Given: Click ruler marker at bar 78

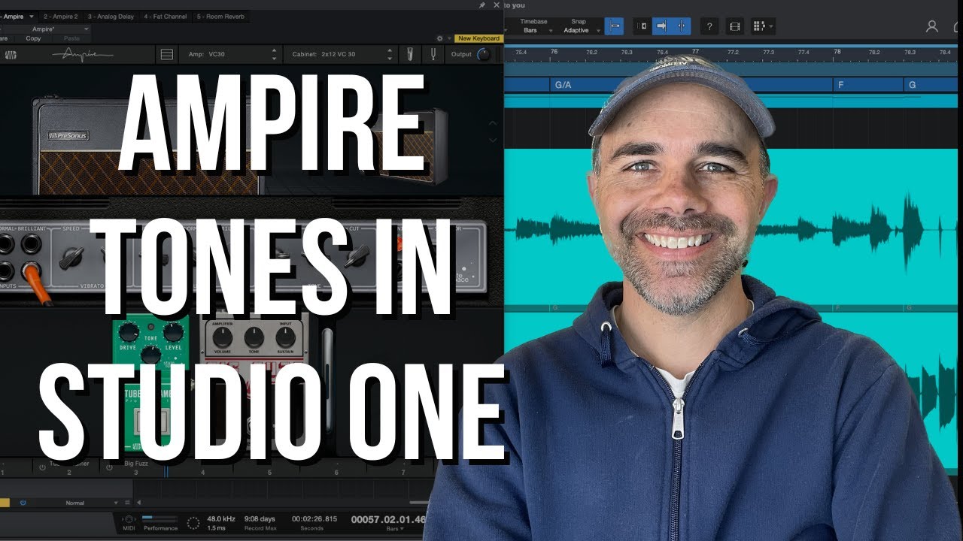Looking at the screenshot, I should (837, 52).
